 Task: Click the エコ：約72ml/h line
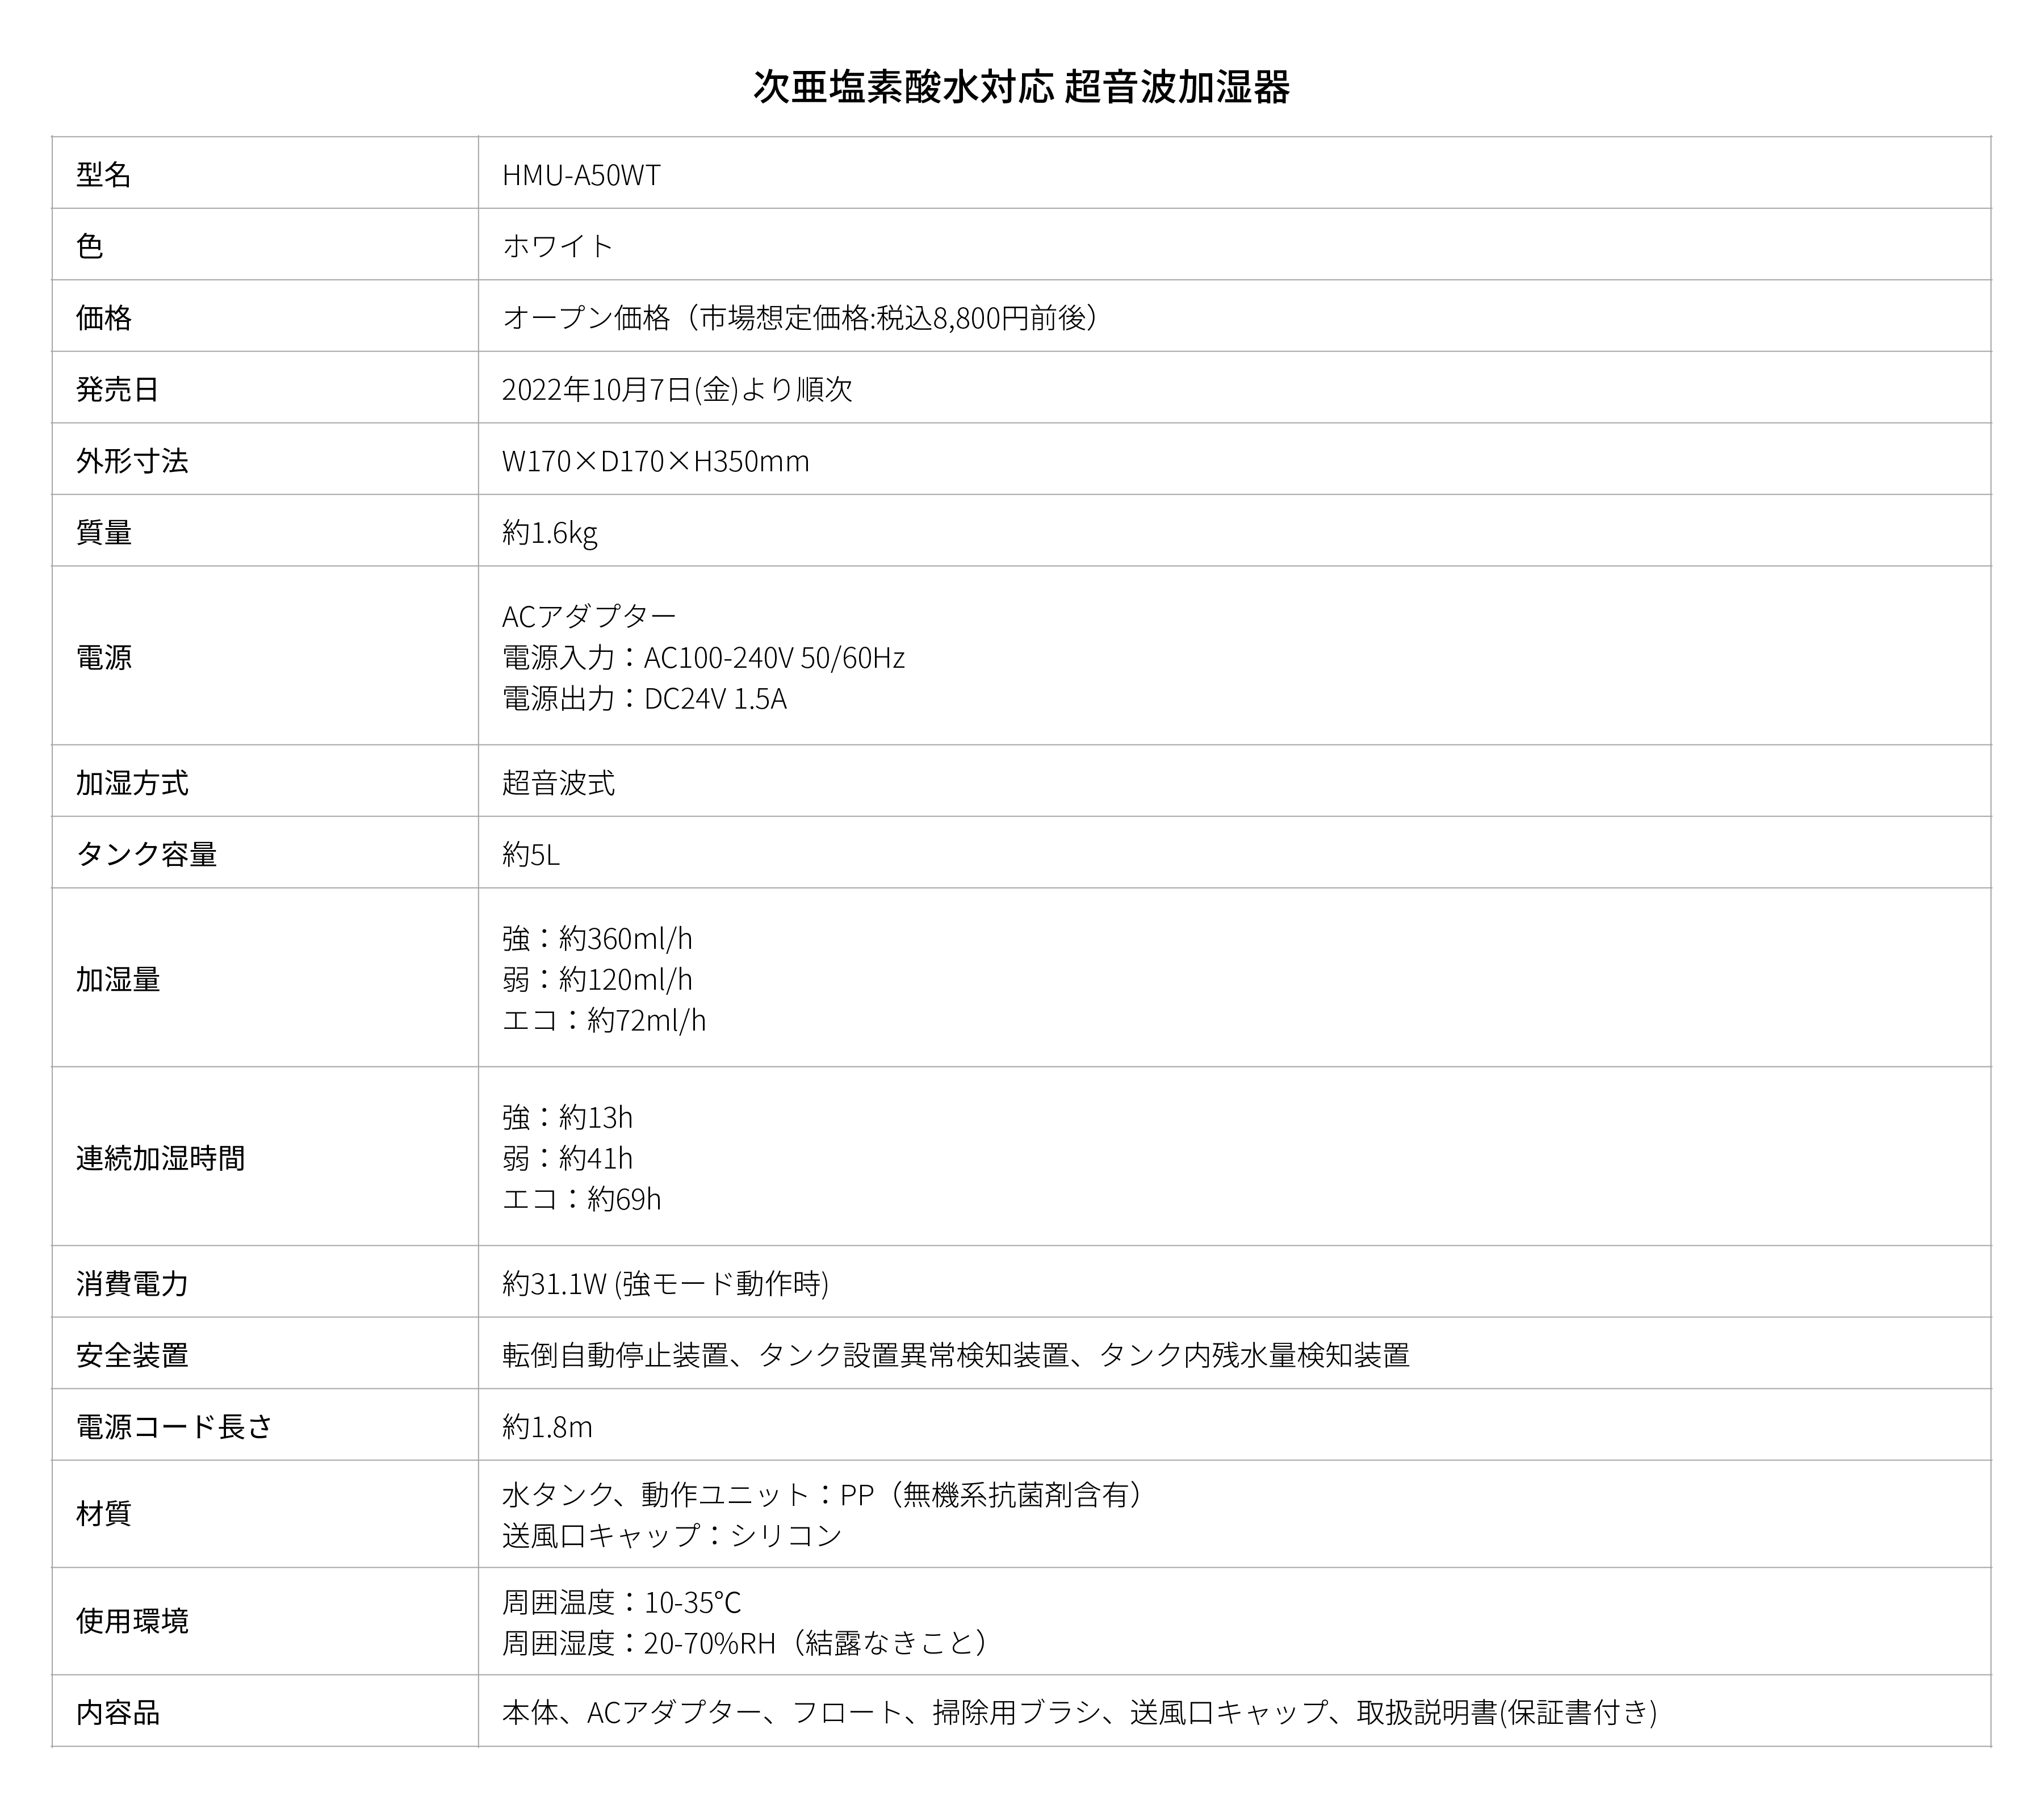[604, 1019]
